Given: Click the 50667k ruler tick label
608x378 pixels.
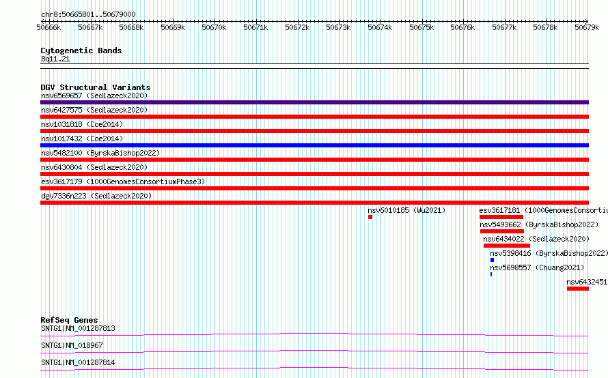Looking at the screenshot, I should click(x=90, y=27).
